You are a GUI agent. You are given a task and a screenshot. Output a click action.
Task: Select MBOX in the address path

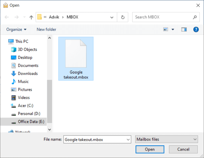tap(72, 17)
